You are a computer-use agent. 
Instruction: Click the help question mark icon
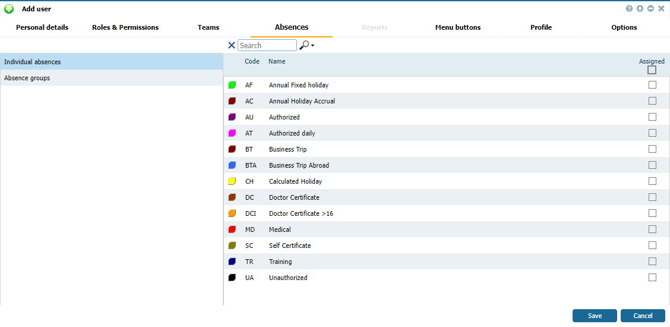pos(629,9)
